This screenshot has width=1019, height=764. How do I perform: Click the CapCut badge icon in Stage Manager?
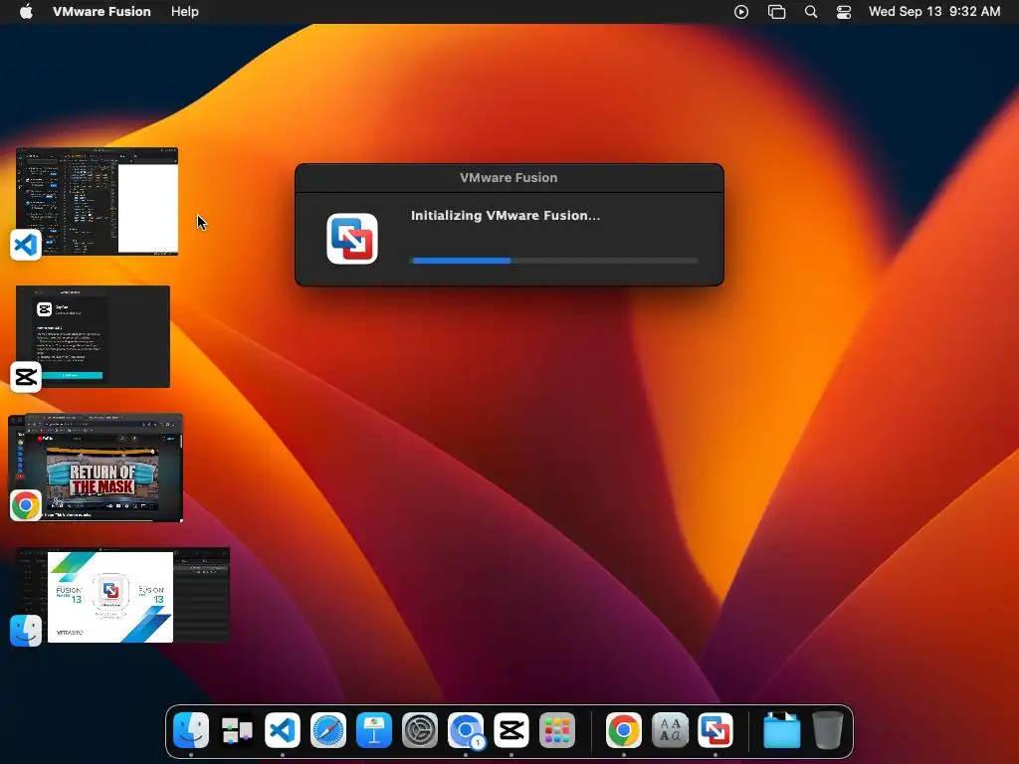tap(25, 377)
